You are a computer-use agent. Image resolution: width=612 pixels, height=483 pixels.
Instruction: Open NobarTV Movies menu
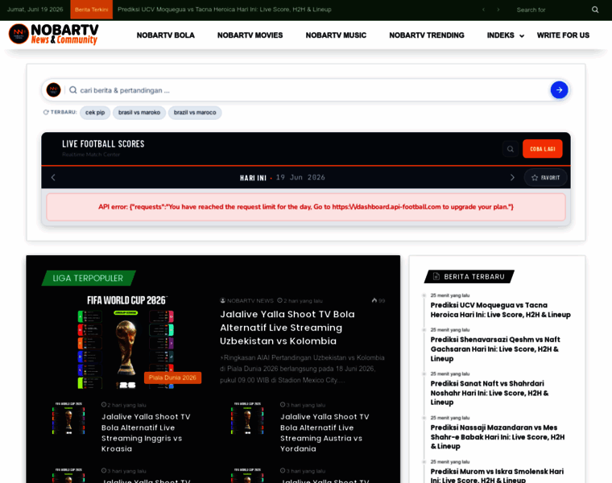tap(250, 35)
